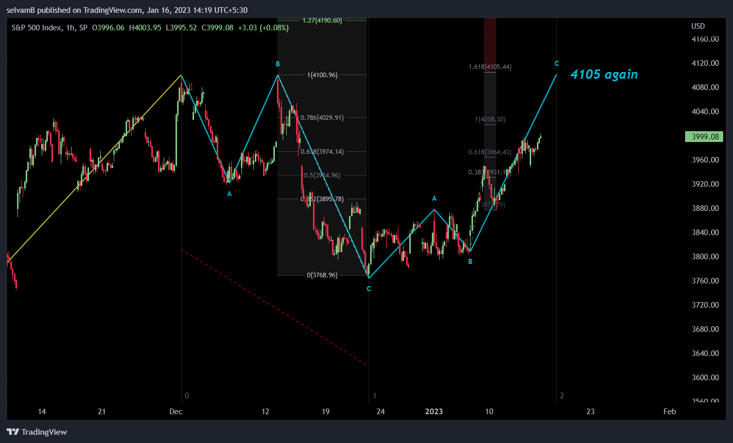The height and width of the screenshot is (443, 733).
Task: Select the 1(4100.96) Fibonacci level label
Action: (x=322, y=75)
